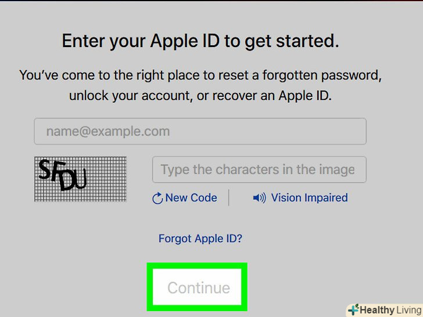Viewport: 423px width, 317px height.
Task: Click the divider between New Code and Vision Impaired
Action: (x=229, y=198)
